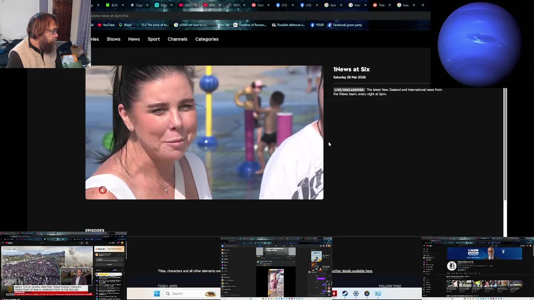Image resolution: width=534 pixels, height=300 pixels.
Task: Open Steam from the taskbar
Action: (x=345, y=293)
